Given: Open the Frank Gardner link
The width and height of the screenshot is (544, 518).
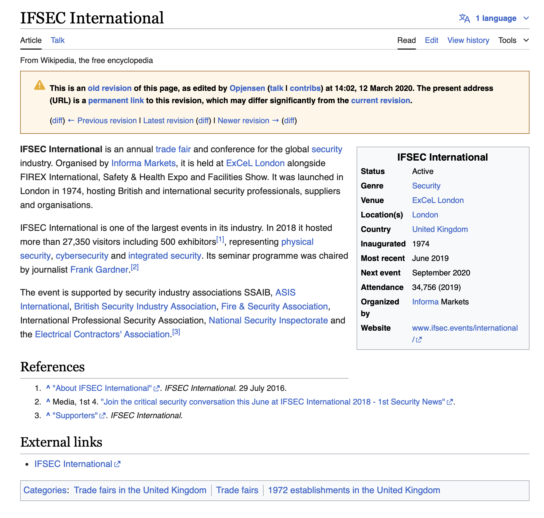Looking at the screenshot, I should pos(99,270).
